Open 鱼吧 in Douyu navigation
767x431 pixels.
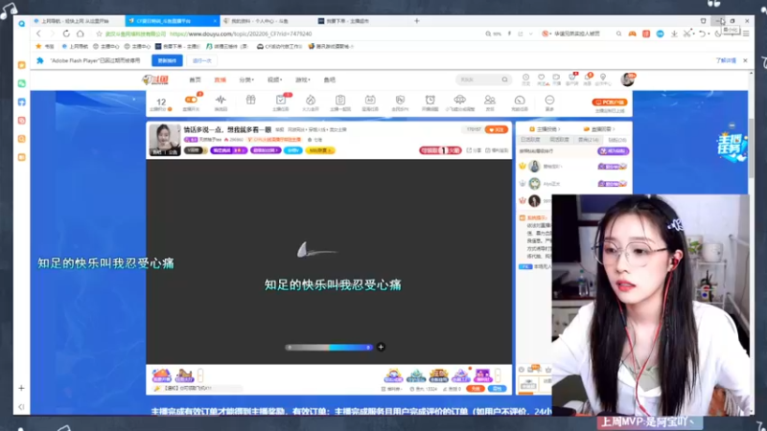pyautogui.click(x=329, y=79)
